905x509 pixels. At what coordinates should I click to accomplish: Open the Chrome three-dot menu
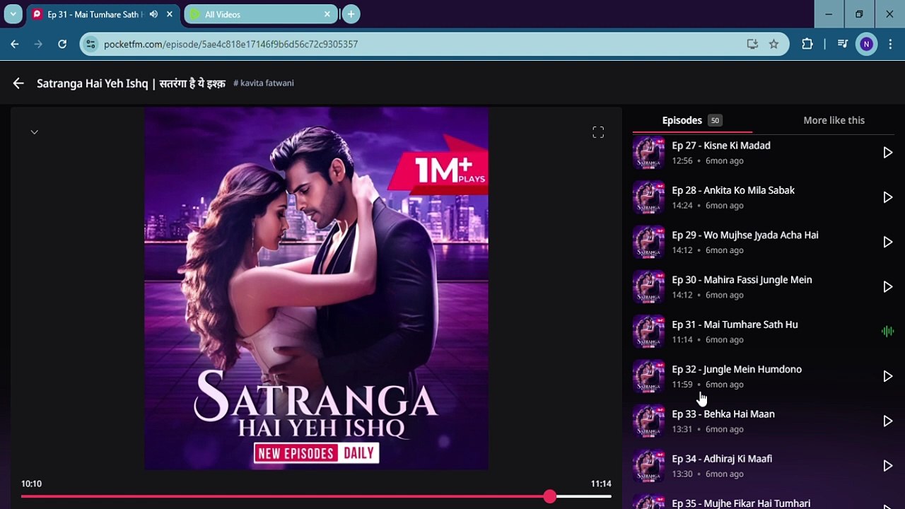click(889, 44)
